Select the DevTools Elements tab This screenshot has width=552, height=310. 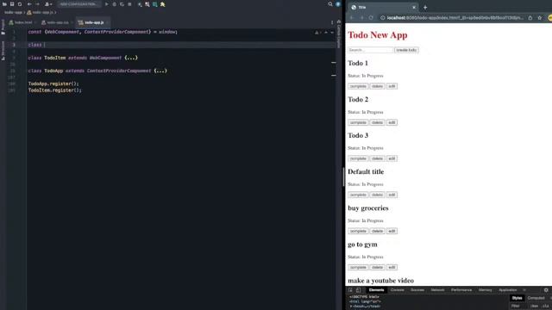pos(376,290)
